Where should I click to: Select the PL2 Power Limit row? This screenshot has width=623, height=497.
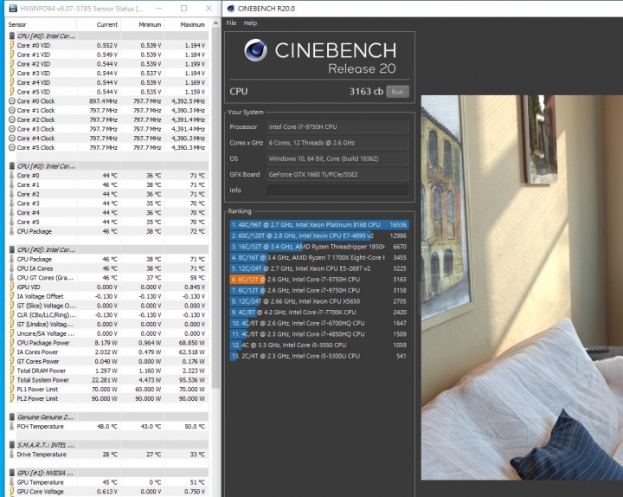(108, 398)
